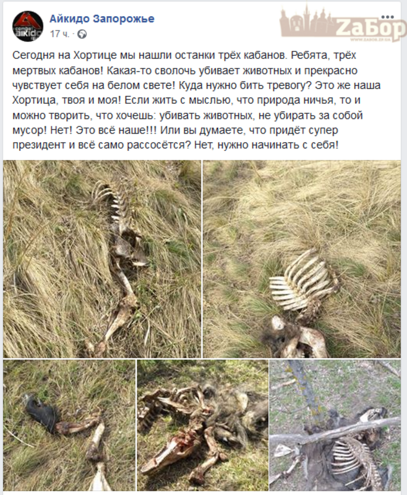The image size is (407, 495).
Task: Click the ZaБор watermark logo text
Action: pyautogui.click(x=371, y=27)
